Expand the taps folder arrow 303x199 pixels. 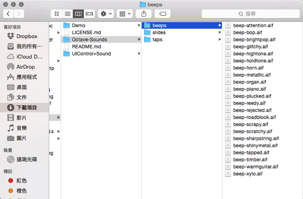click(220, 39)
